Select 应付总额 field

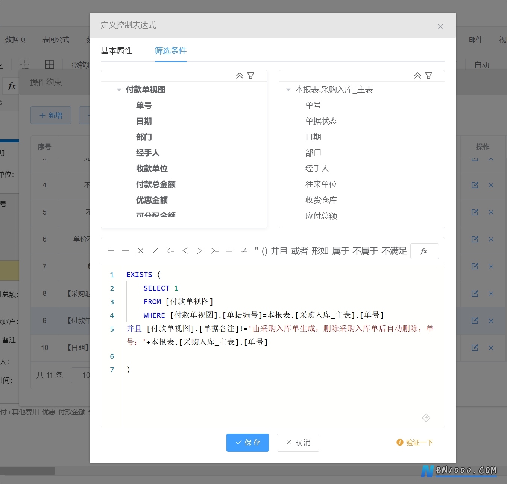[321, 216]
